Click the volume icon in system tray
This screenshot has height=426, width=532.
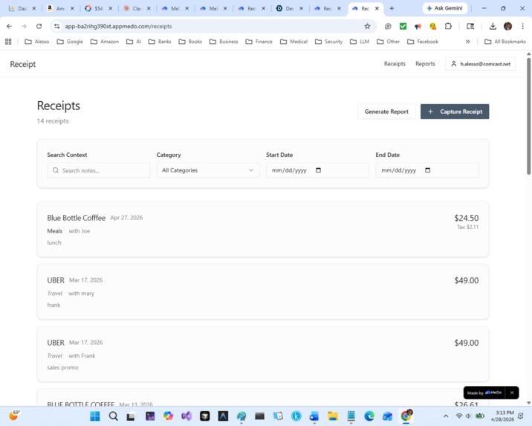[469, 416]
